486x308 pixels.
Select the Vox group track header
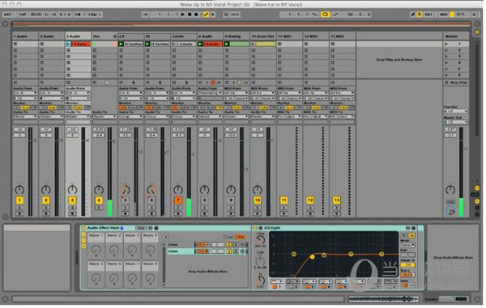point(104,36)
